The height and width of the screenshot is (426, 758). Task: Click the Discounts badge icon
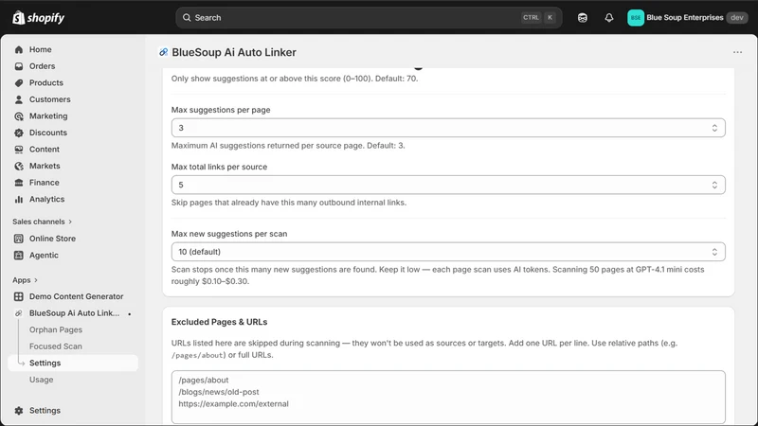point(19,133)
